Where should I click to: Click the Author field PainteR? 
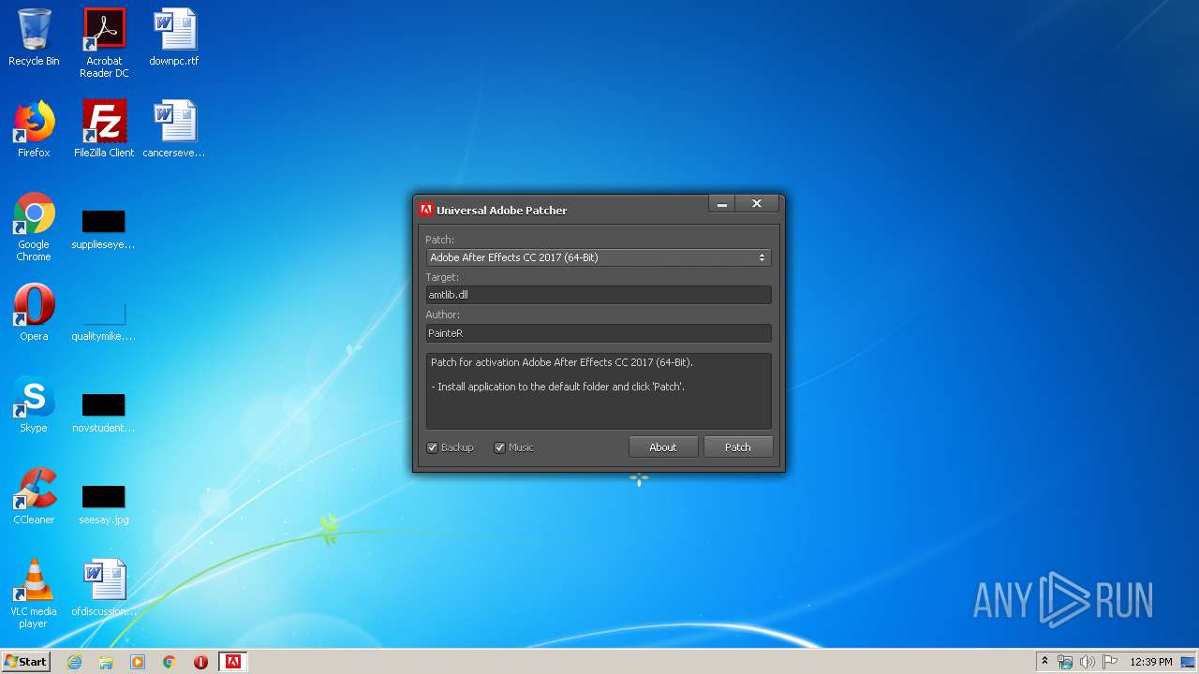(x=599, y=332)
